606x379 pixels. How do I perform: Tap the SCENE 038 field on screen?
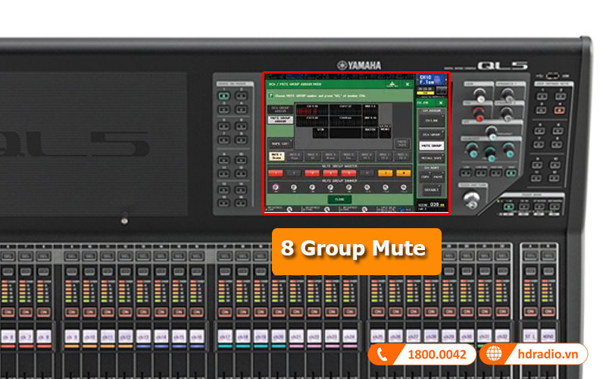coord(431,205)
